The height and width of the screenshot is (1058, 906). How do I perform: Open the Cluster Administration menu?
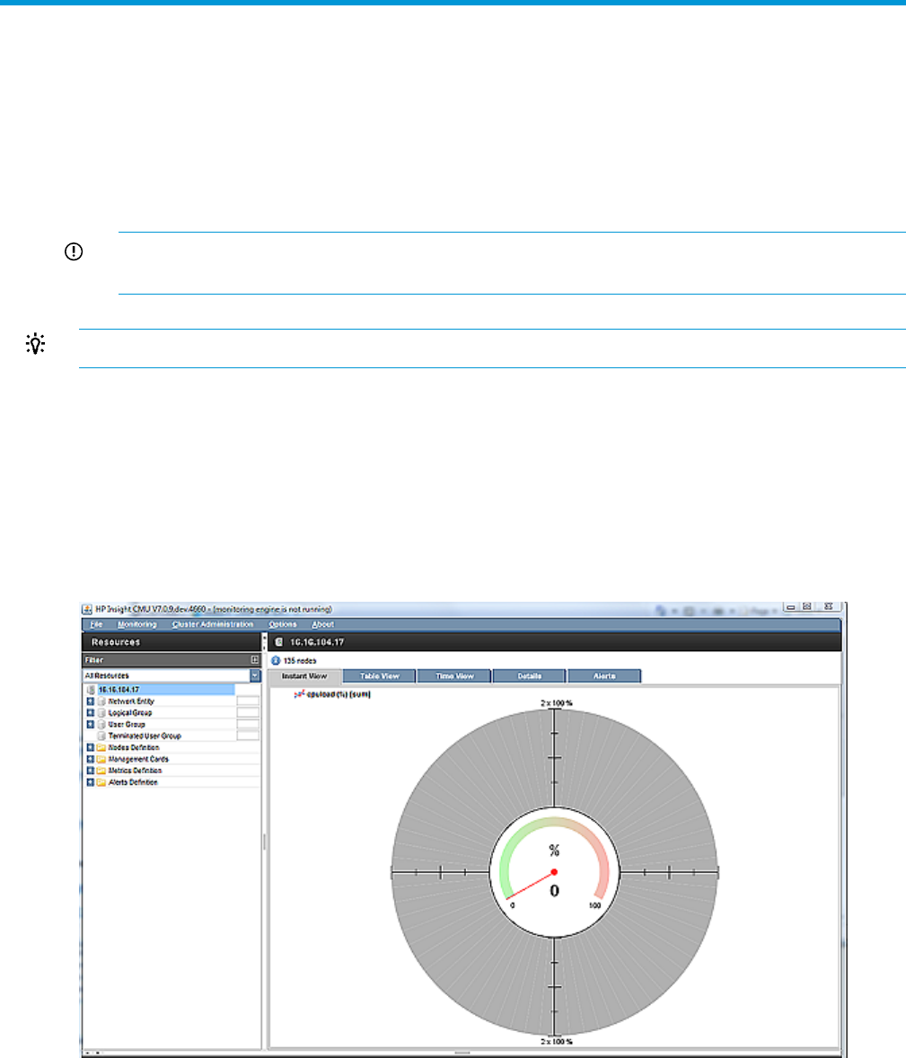pos(213,624)
